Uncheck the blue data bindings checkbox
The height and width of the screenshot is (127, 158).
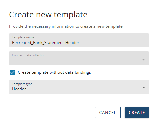[x=12, y=73]
